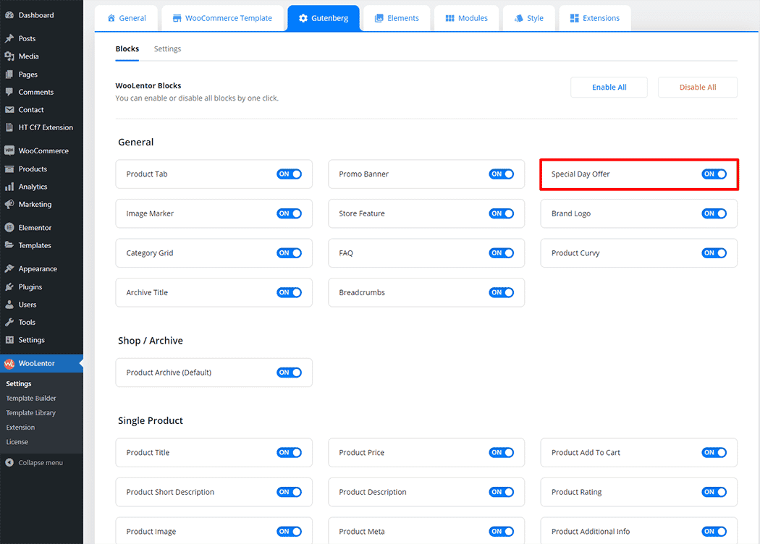This screenshot has width=760, height=544.
Task: Switch to the WooCommerce Template tab
Action: coord(222,18)
